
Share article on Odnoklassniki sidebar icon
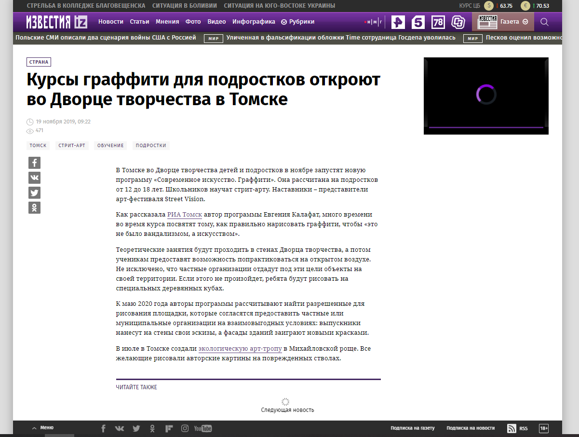34,208
